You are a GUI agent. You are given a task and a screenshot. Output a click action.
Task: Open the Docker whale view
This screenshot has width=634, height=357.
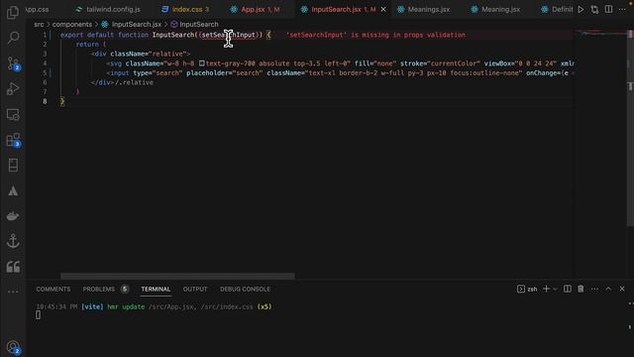pyautogui.click(x=13, y=216)
